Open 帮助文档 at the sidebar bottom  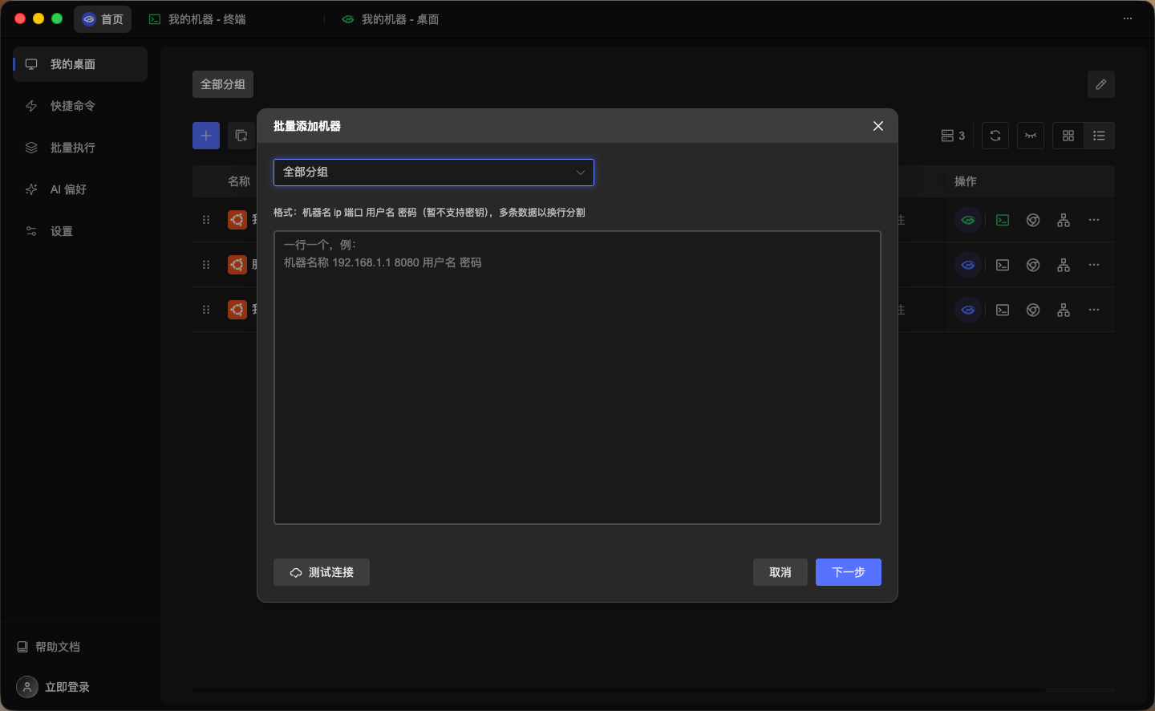pyautogui.click(x=49, y=647)
